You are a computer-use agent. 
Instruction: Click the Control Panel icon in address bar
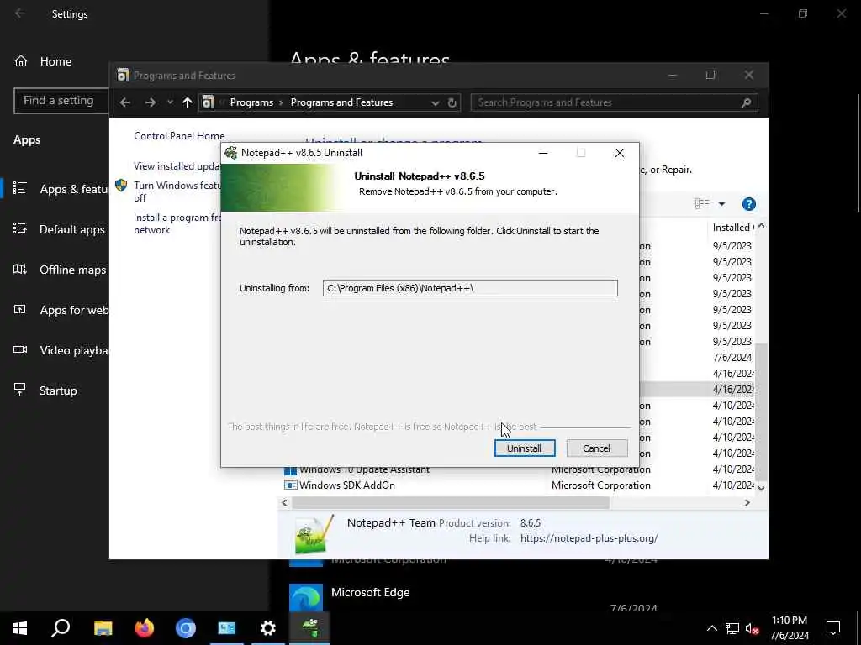[208, 102]
